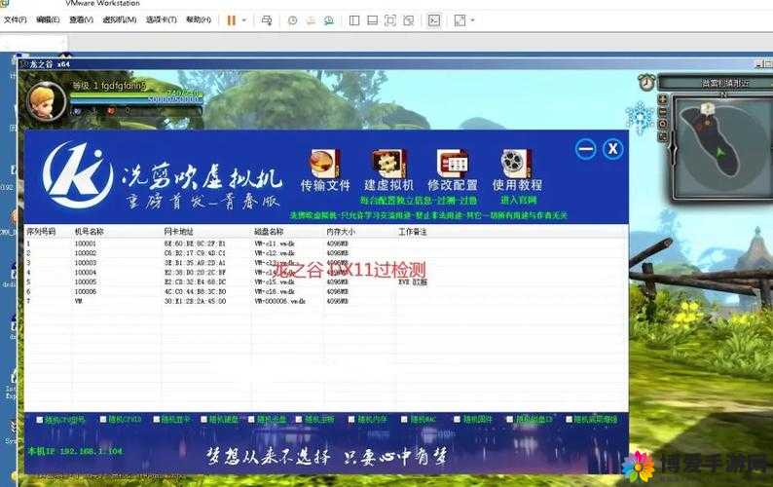The height and width of the screenshot is (487, 773).
Task: Toggle the thumbnail bar view icon
Action: coord(372,20)
